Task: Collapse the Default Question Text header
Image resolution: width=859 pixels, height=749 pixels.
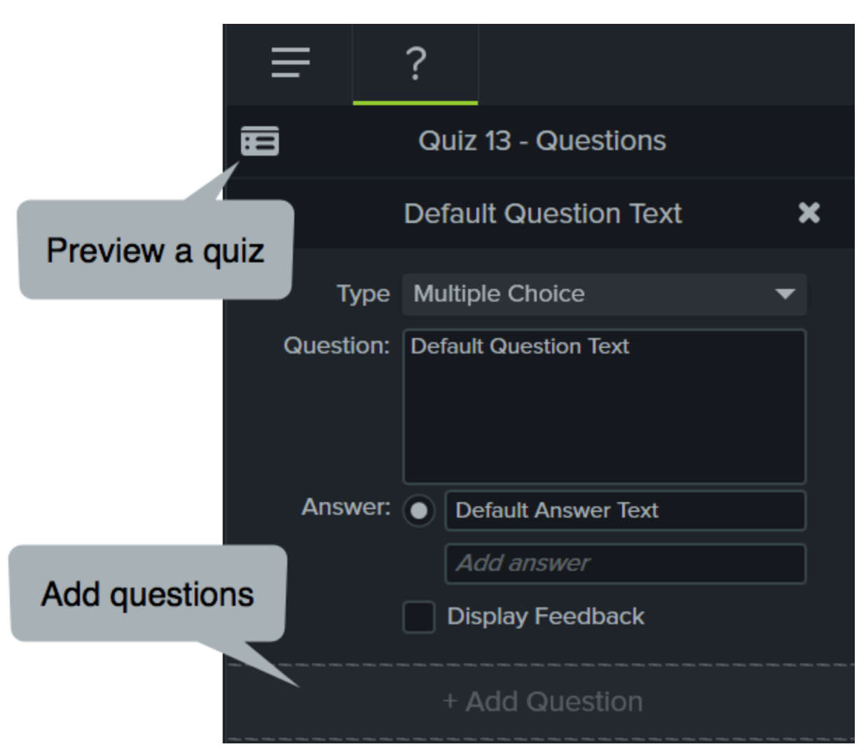Action: (542, 213)
